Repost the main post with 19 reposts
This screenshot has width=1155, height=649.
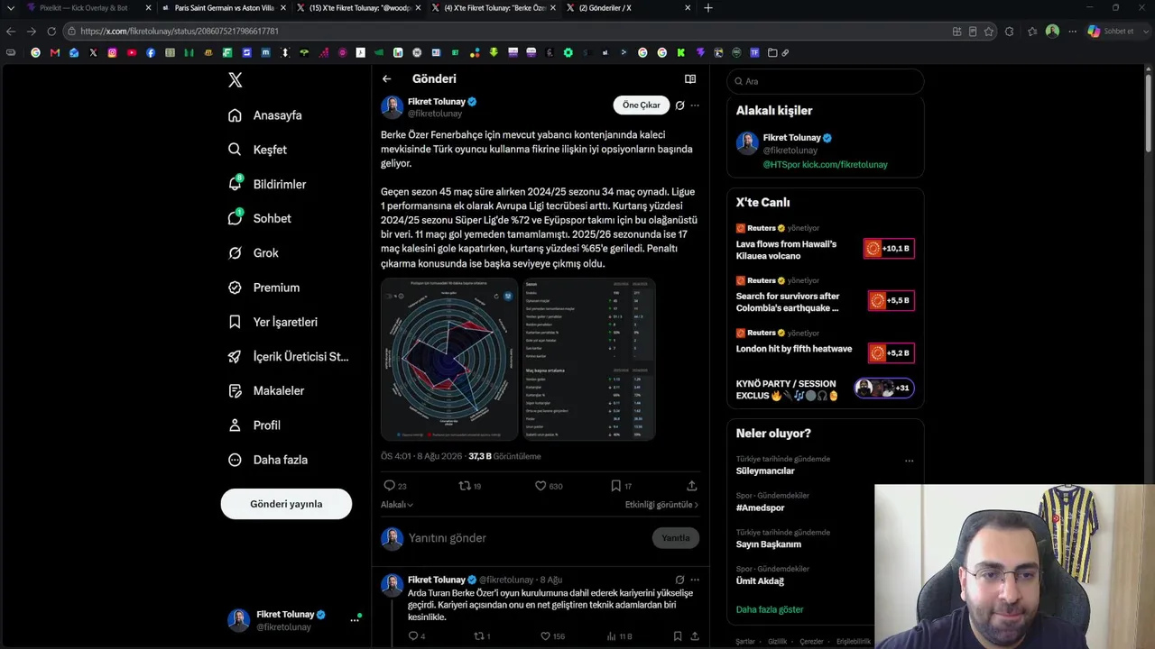[x=470, y=486]
